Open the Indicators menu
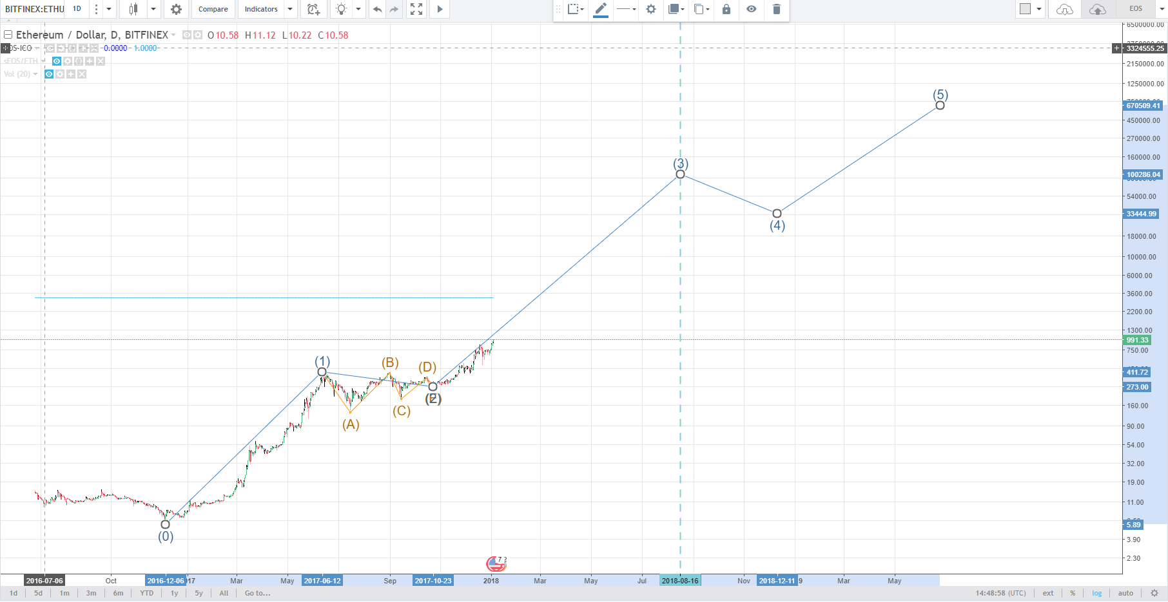Screen dimensions: 1168x602 [261, 9]
